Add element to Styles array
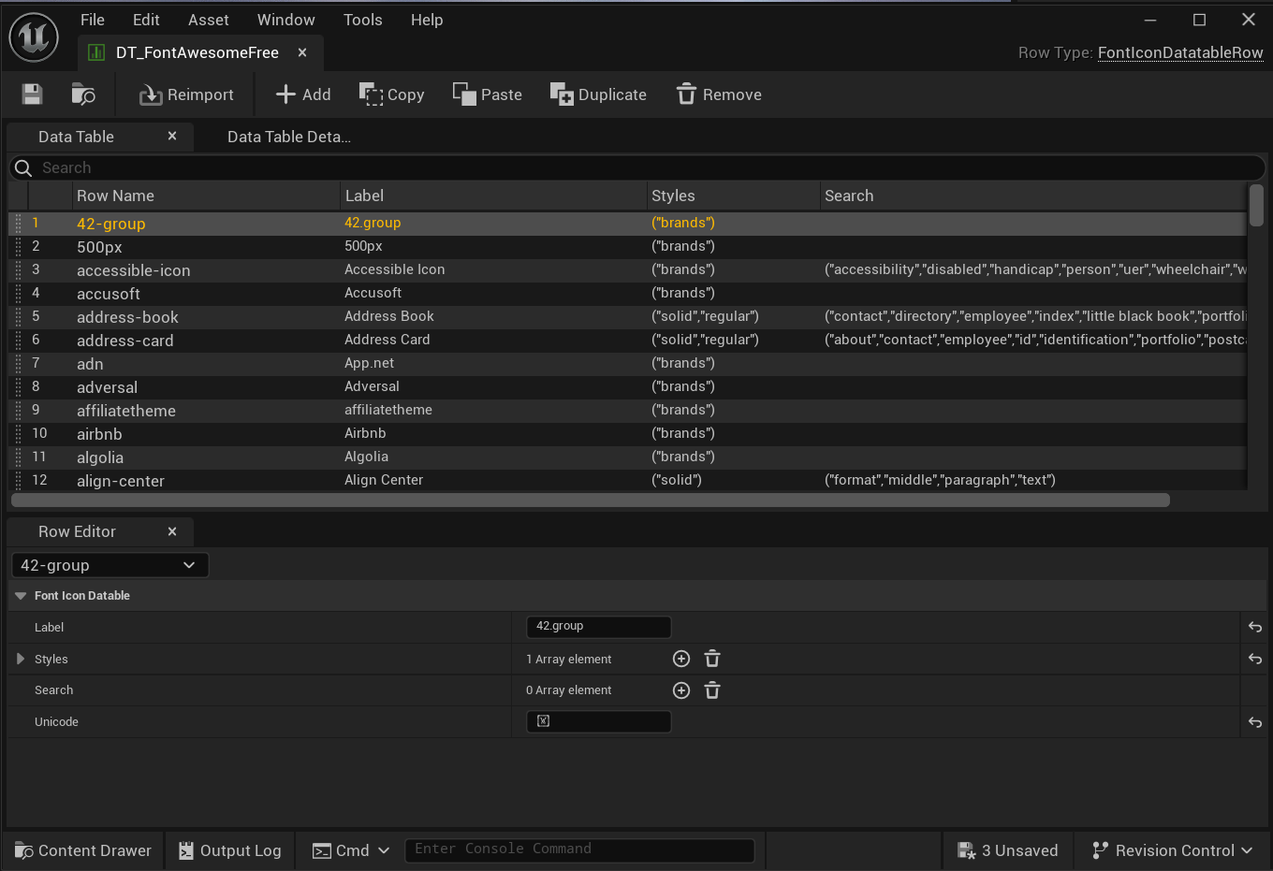 click(681, 660)
